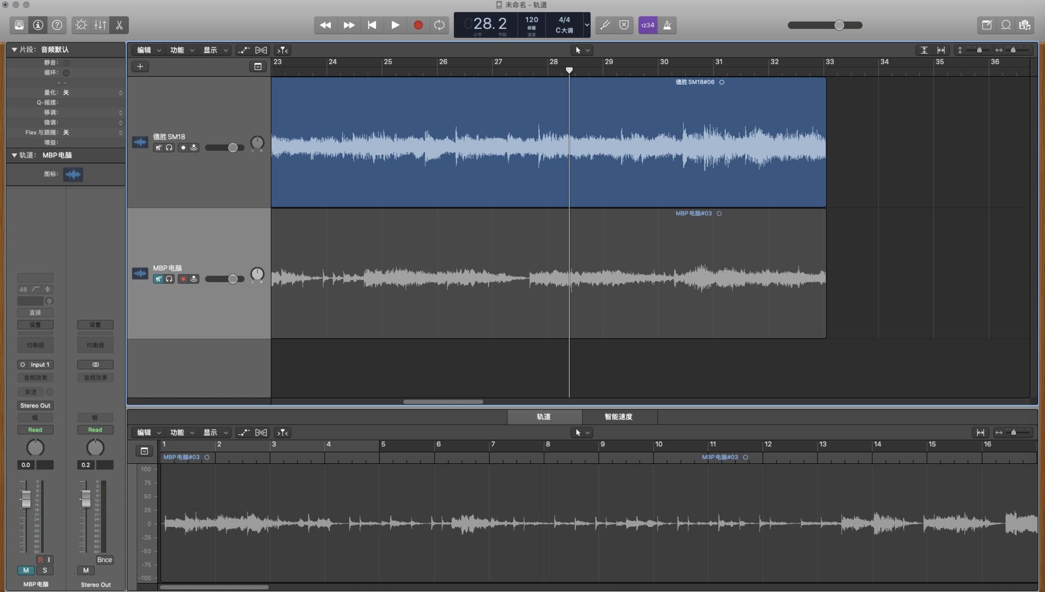1045x592 pixels.
Task: Add a new track with plus button
Action: (x=140, y=66)
